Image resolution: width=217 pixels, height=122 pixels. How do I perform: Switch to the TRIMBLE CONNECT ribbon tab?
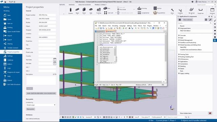click(x=100, y=5)
